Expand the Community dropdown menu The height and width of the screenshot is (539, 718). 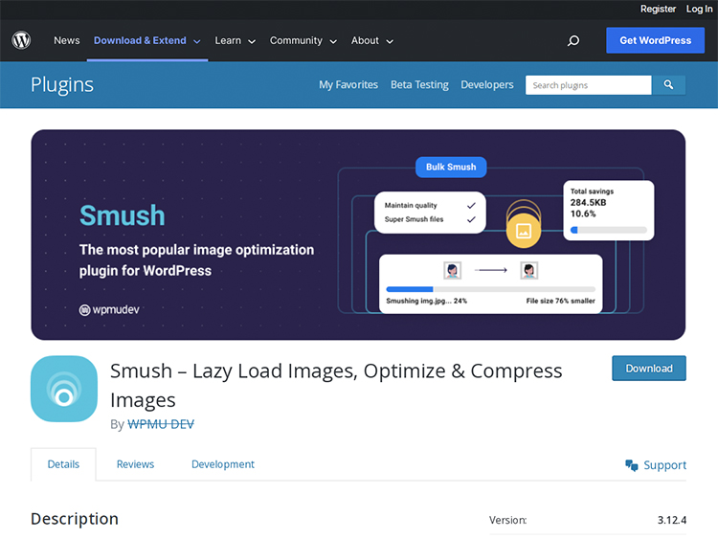coord(303,41)
